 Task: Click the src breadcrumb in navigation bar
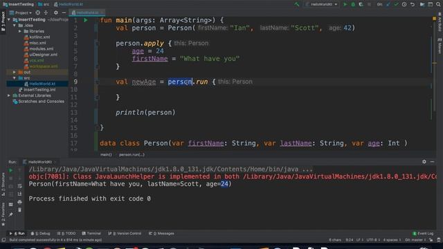[44, 4]
